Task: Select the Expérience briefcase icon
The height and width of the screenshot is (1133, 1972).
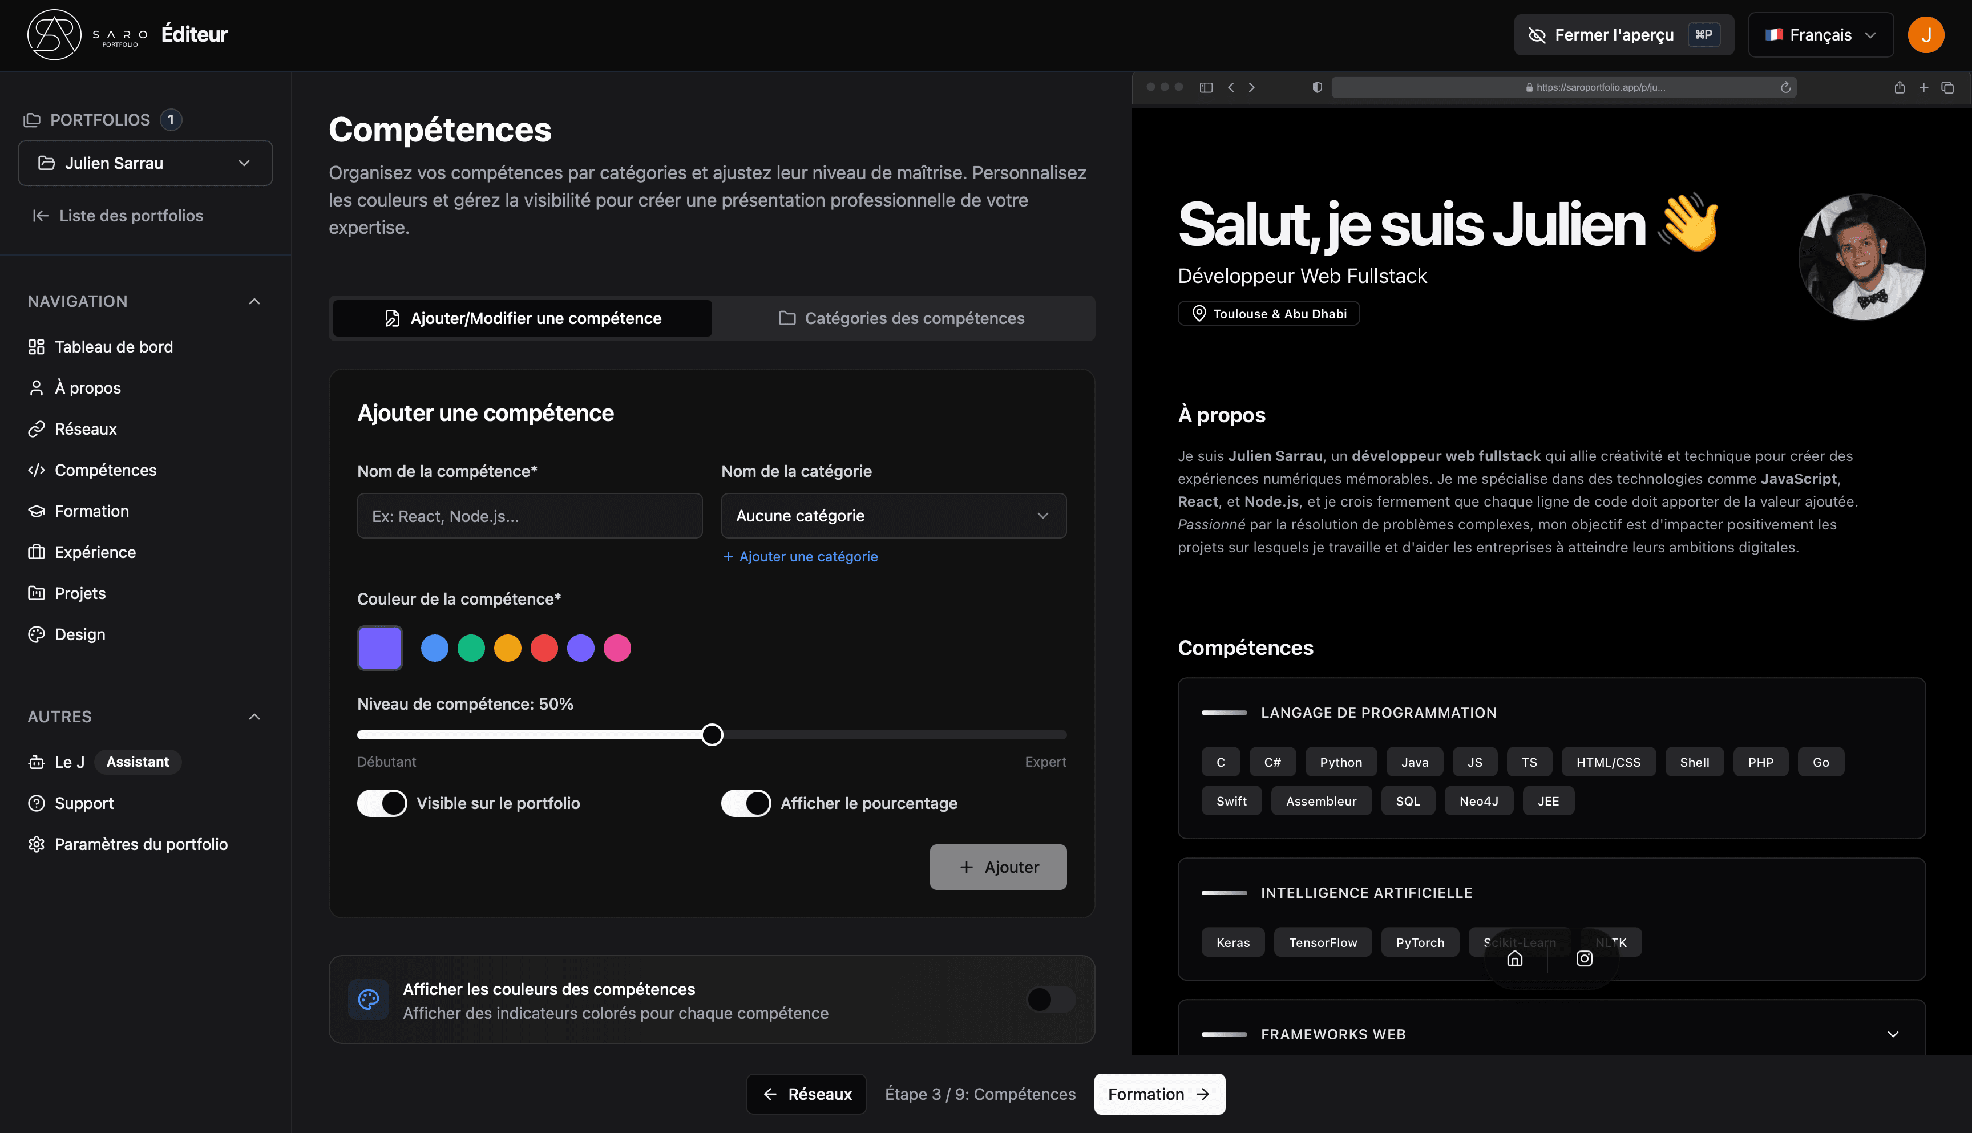Action: pyautogui.click(x=37, y=552)
